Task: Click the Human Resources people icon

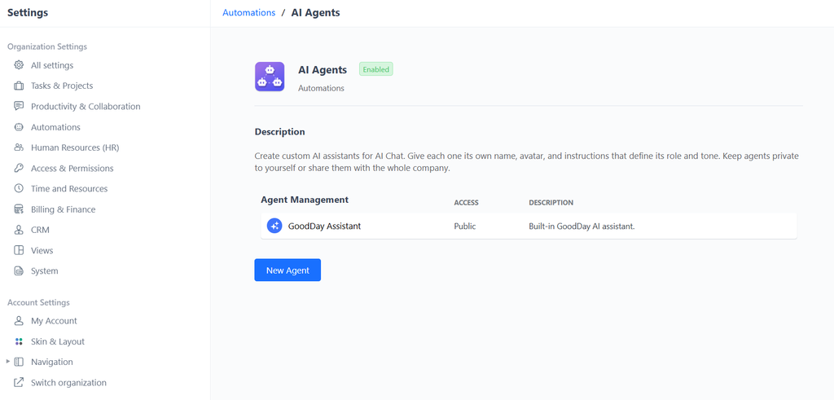Action: 19,147
